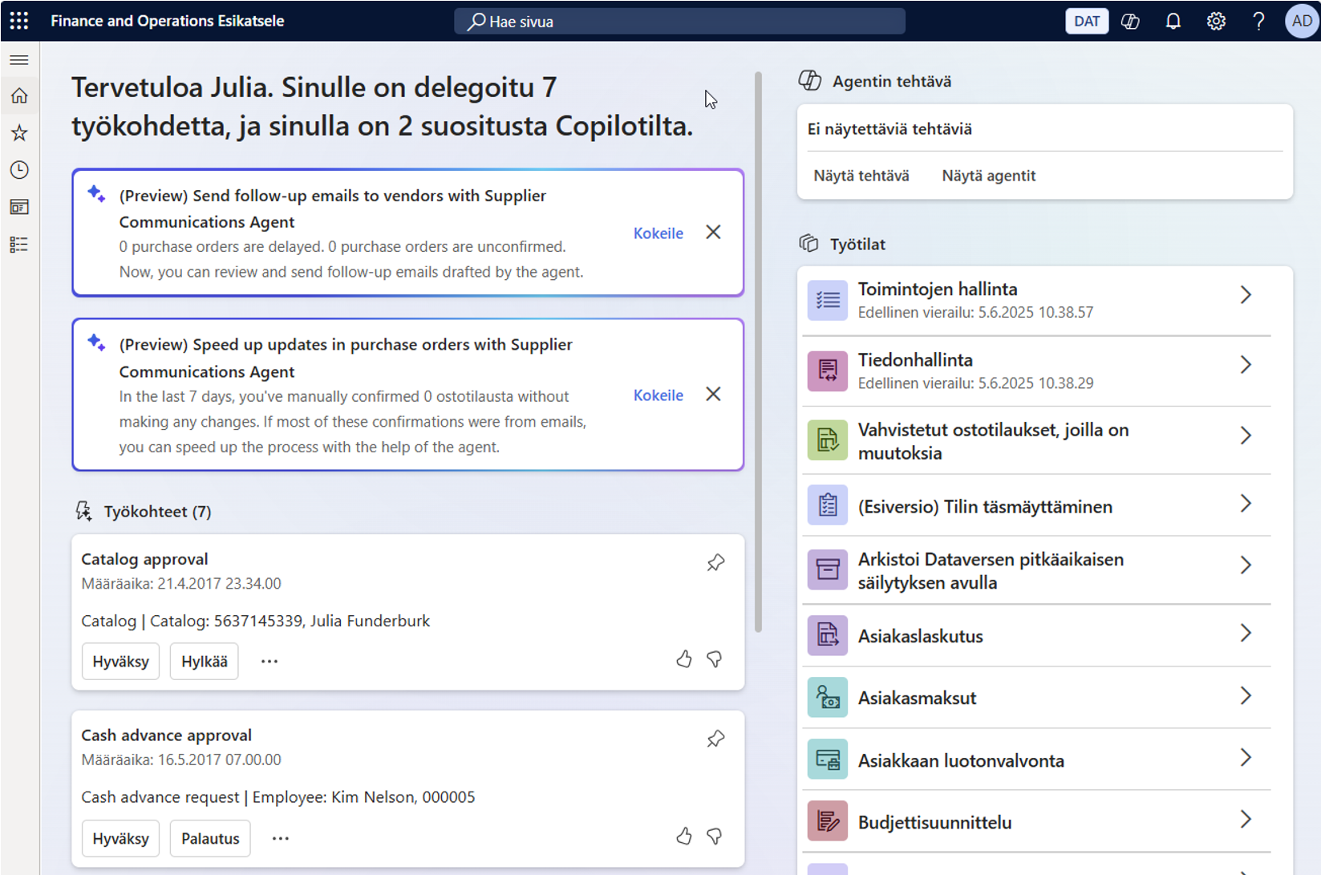This screenshot has width=1321, height=875.
Task: Open Asiakaslaskutus workspace chevron
Action: 1246,634
